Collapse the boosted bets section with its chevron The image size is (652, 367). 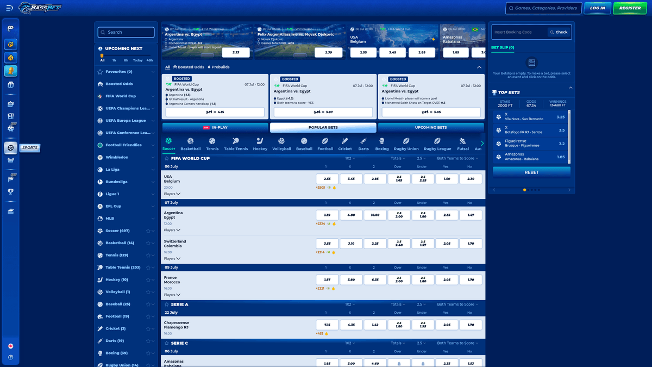pyautogui.click(x=479, y=67)
